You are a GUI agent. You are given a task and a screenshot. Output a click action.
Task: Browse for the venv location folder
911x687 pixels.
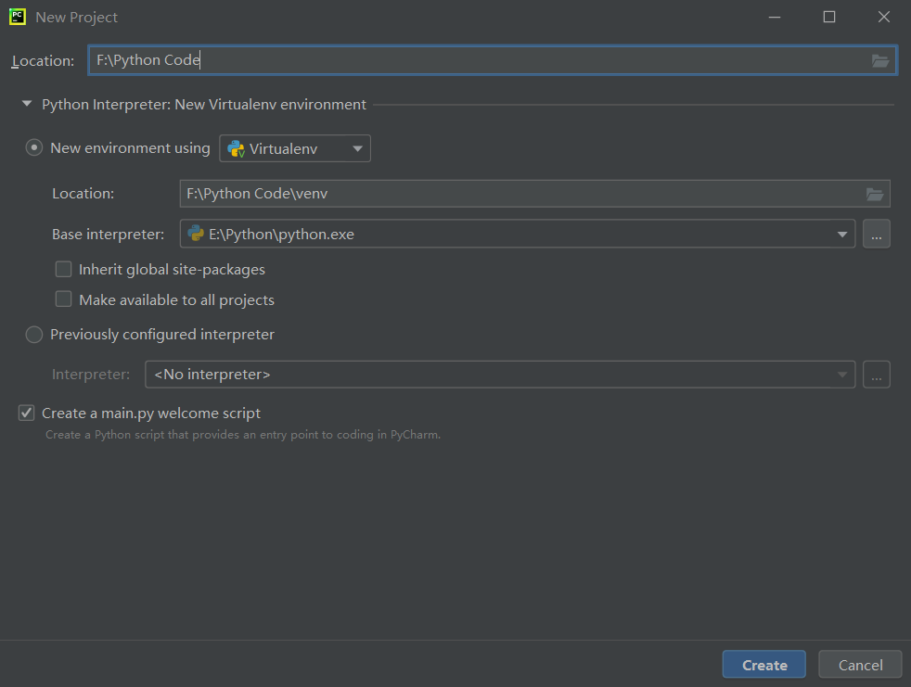pyautogui.click(x=875, y=194)
